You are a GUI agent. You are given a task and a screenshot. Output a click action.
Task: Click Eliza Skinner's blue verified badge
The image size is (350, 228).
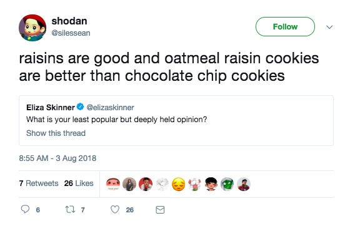[81, 107]
